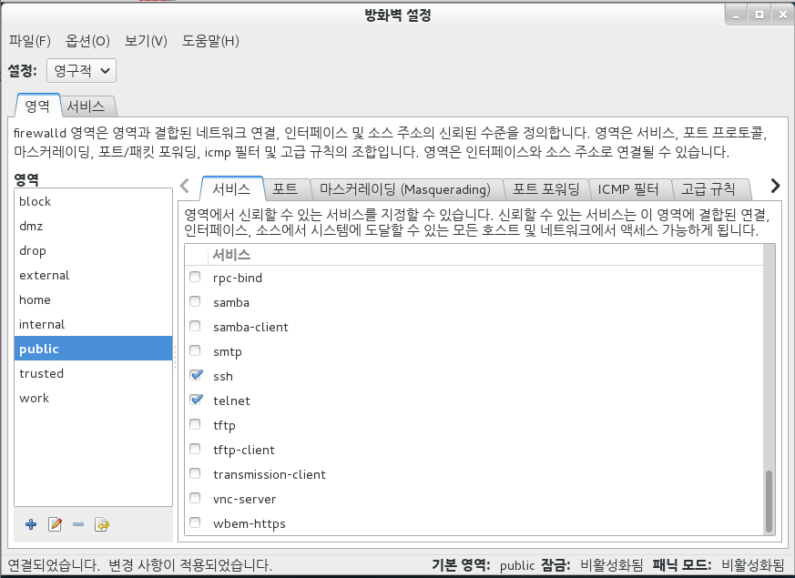Image resolution: width=795 pixels, height=578 pixels.
Task: Click the services list scrollbar thumb
Action: 770,501
